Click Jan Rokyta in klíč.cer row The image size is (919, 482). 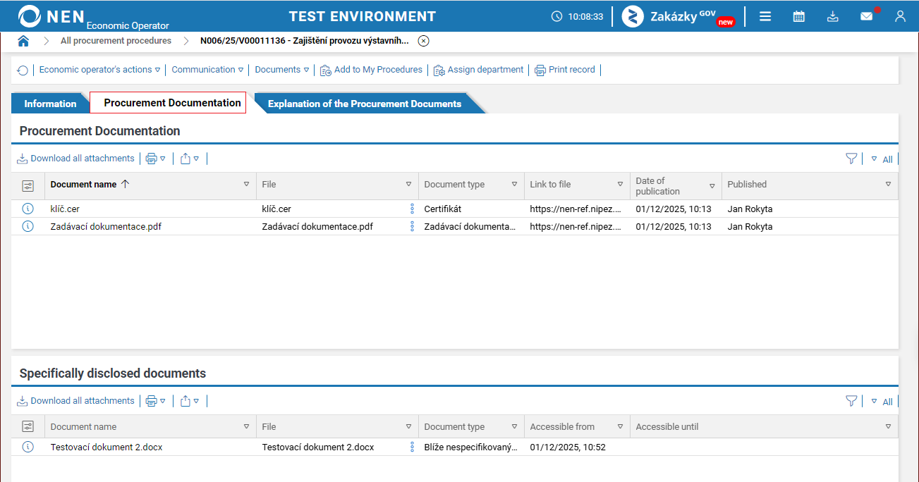(x=750, y=209)
